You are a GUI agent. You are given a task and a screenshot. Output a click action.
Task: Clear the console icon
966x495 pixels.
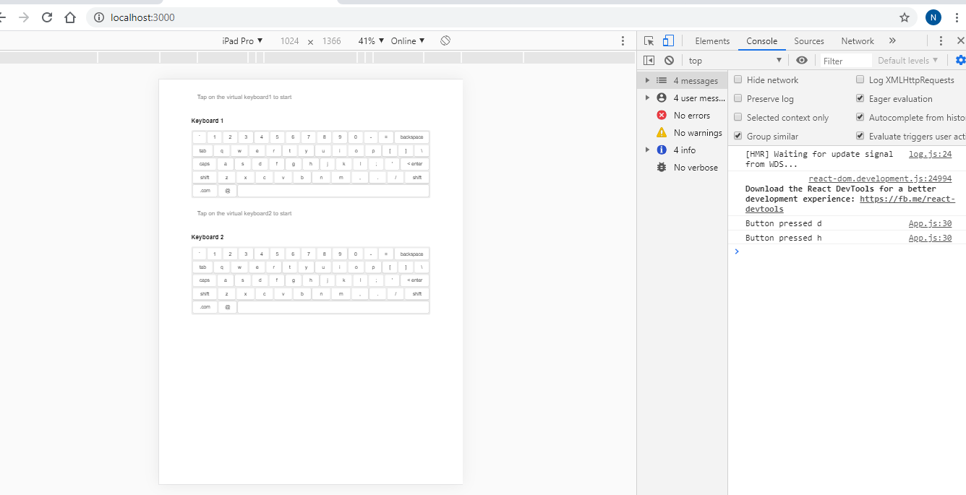(669, 61)
